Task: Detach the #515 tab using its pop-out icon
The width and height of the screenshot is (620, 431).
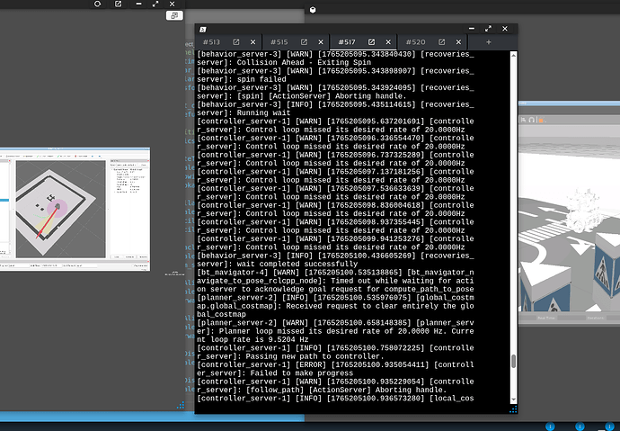Action: coord(305,42)
